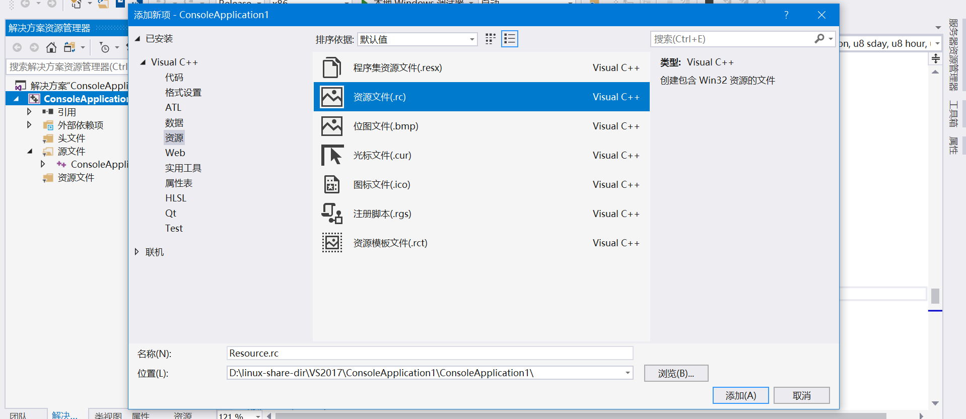Select the 资源文件(.rc) template icon
Screen dimensions: 966x419
point(332,97)
